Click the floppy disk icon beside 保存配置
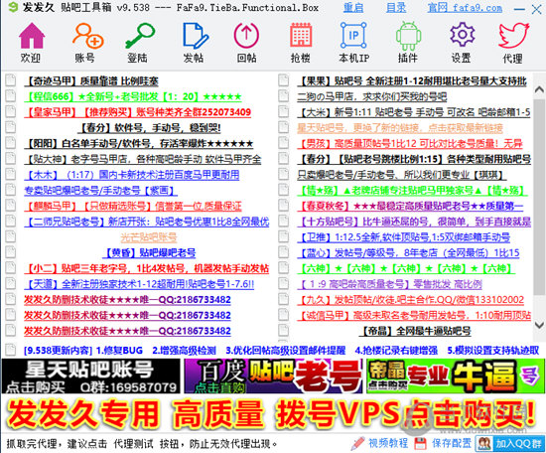The height and width of the screenshot is (453, 546). (x=420, y=444)
